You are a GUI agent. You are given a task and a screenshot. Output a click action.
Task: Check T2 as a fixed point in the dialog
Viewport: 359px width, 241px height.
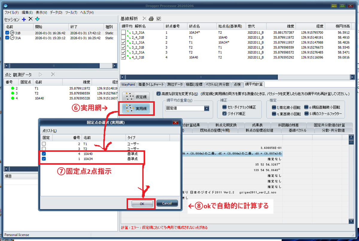pyautogui.click(x=44, y=148)
